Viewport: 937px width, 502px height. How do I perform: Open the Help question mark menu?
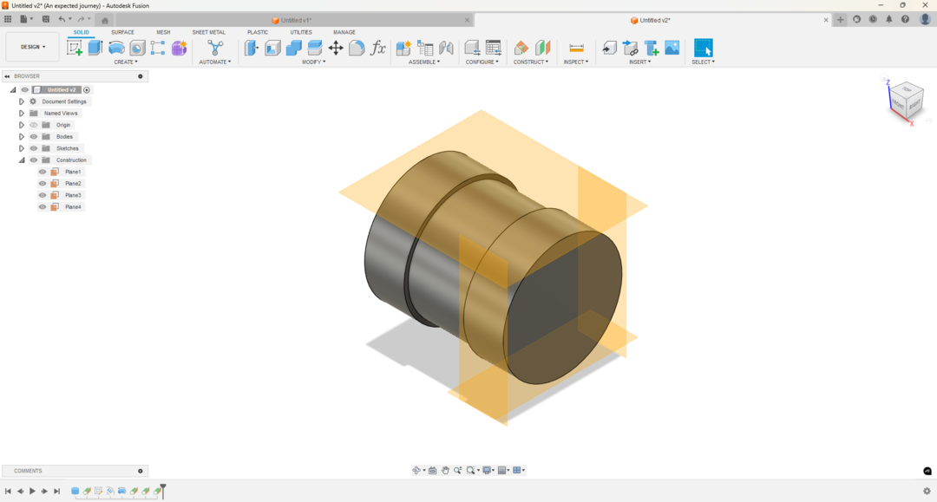tap(905, 20)
